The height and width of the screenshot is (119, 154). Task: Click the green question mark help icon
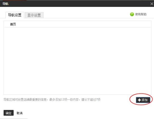tap(132, 14)
